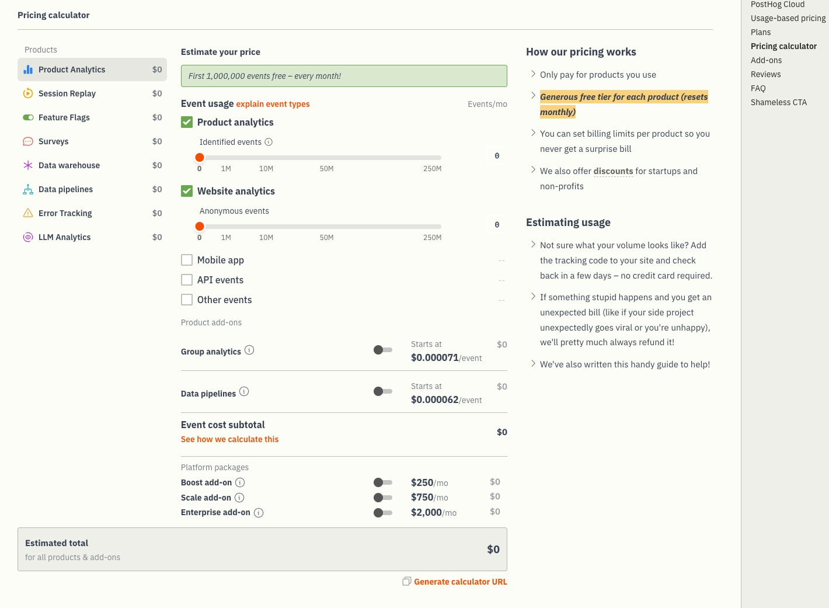Screen dimensions: 829x608
Task: Check the Mobile app checkbox
Action: 187,260
